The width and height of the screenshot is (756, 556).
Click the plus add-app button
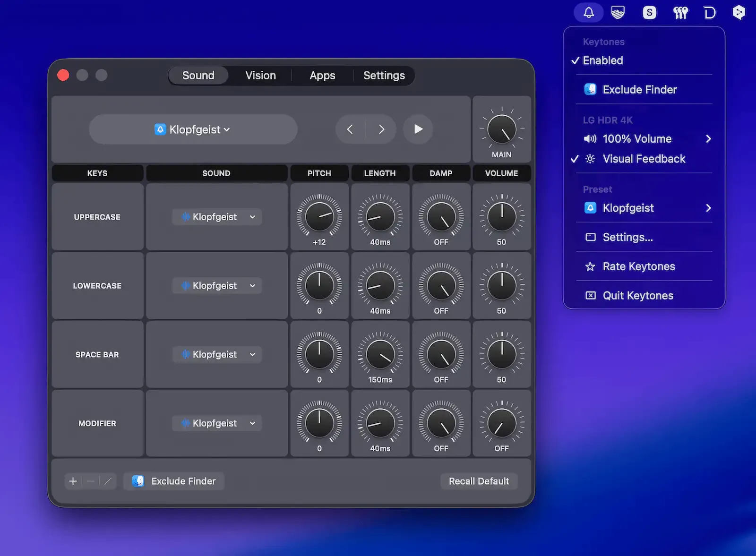tap(73, 481)
